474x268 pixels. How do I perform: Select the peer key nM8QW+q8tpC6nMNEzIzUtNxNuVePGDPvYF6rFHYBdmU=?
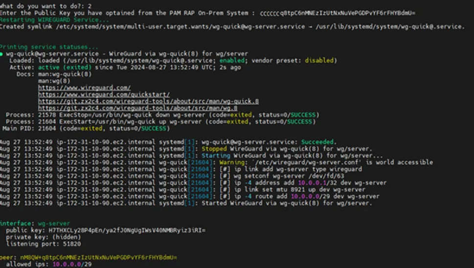(x=98, y=257)
